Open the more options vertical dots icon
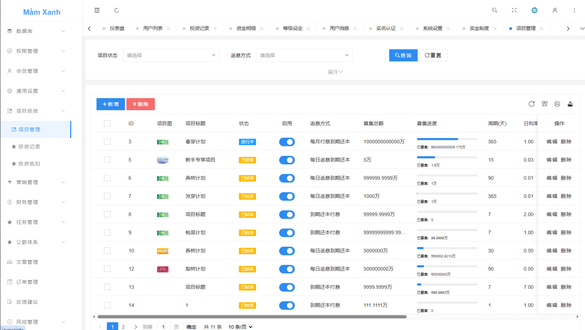585x330 pixels. point(574,10)
